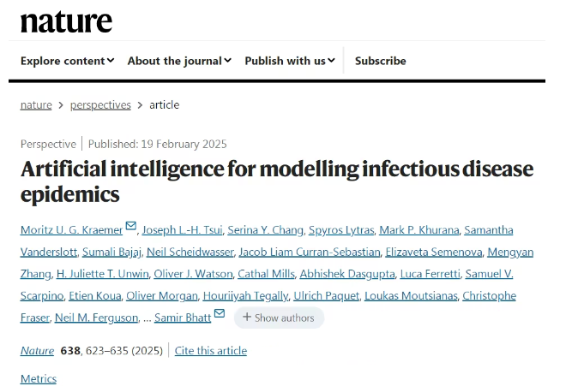Open the About the journal dropdown
Viewport: 572px width, 392px height.
pos(179,61)
